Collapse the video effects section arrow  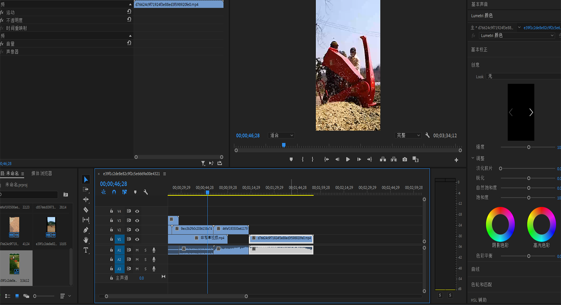click(130, 4)
